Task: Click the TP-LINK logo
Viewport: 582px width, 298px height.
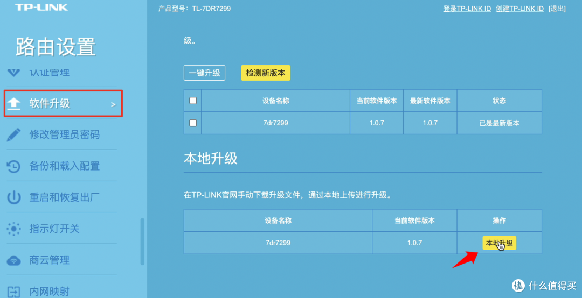Action: tap(41, 7)
